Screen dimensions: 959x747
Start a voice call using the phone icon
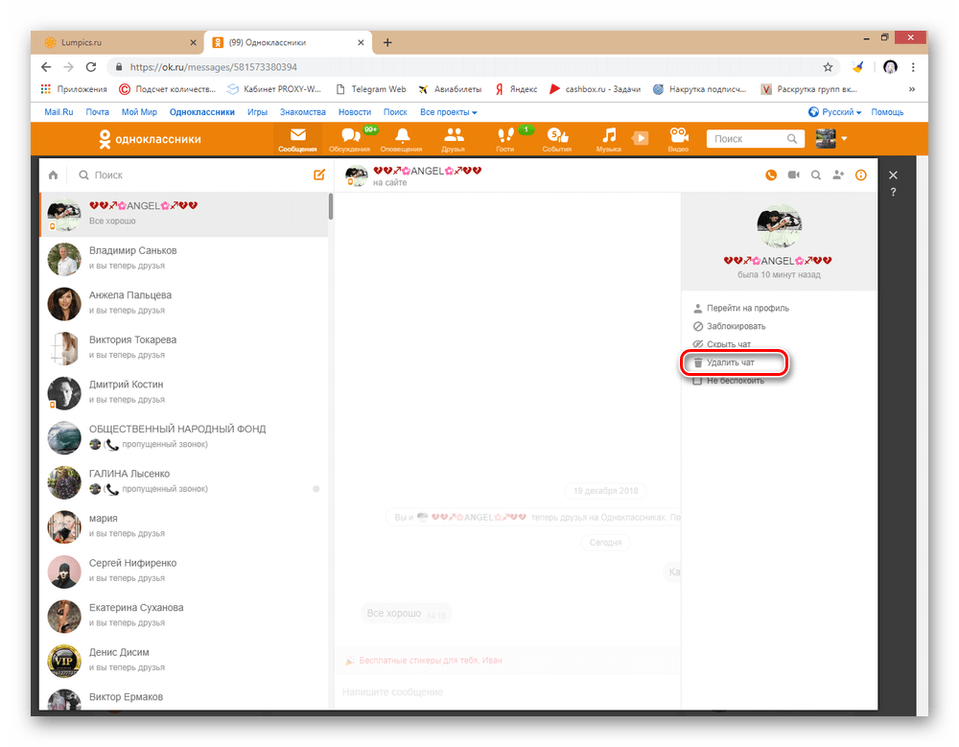tap(770, 175)
